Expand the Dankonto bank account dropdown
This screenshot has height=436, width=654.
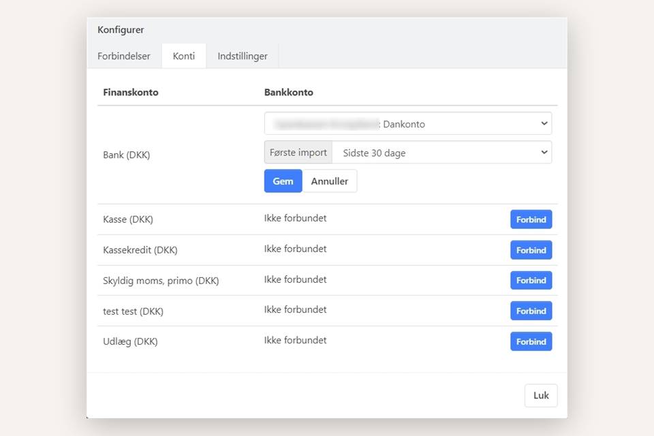point(407,124)
